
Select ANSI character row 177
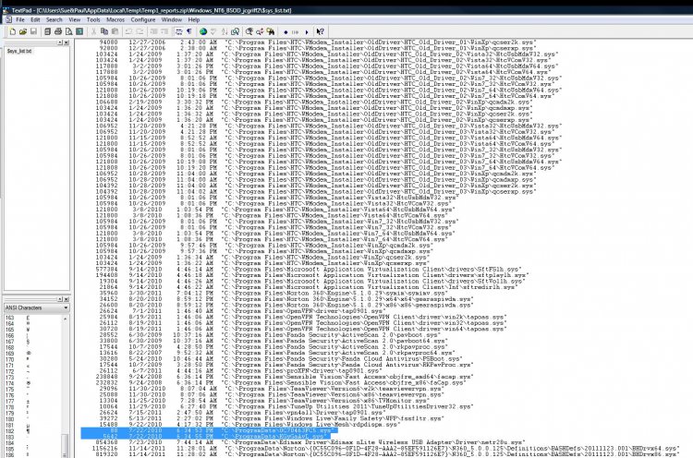(x=31, y=401)
